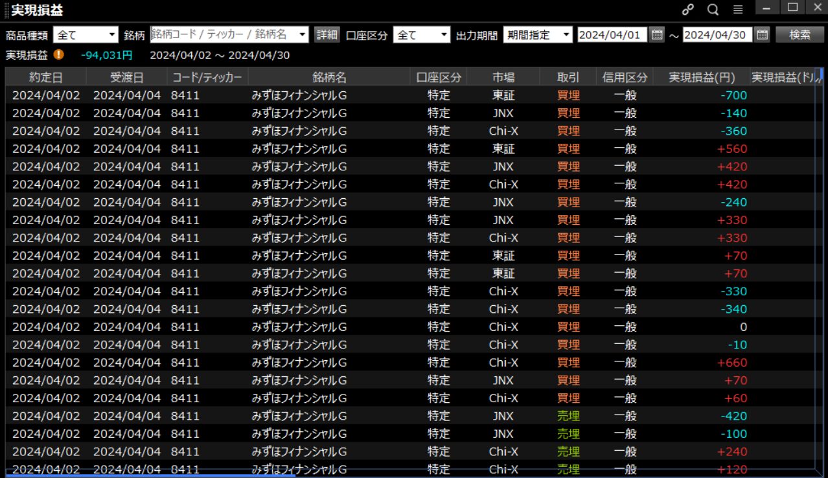
Task: Select the +240 profit/loss cell
Action: coord(732,451)
